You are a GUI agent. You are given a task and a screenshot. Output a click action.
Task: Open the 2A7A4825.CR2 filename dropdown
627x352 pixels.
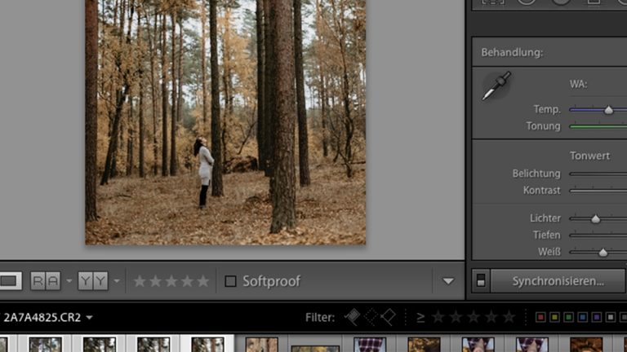click(89, 318)
